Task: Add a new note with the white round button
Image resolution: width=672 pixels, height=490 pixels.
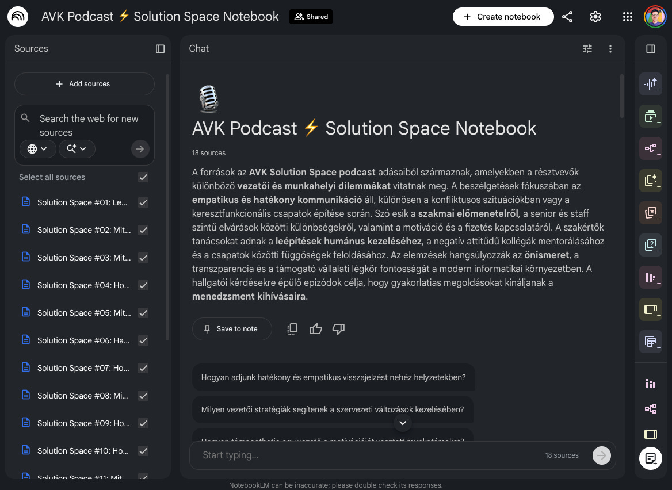Action: pyautogui.click(x=651, y=458)
